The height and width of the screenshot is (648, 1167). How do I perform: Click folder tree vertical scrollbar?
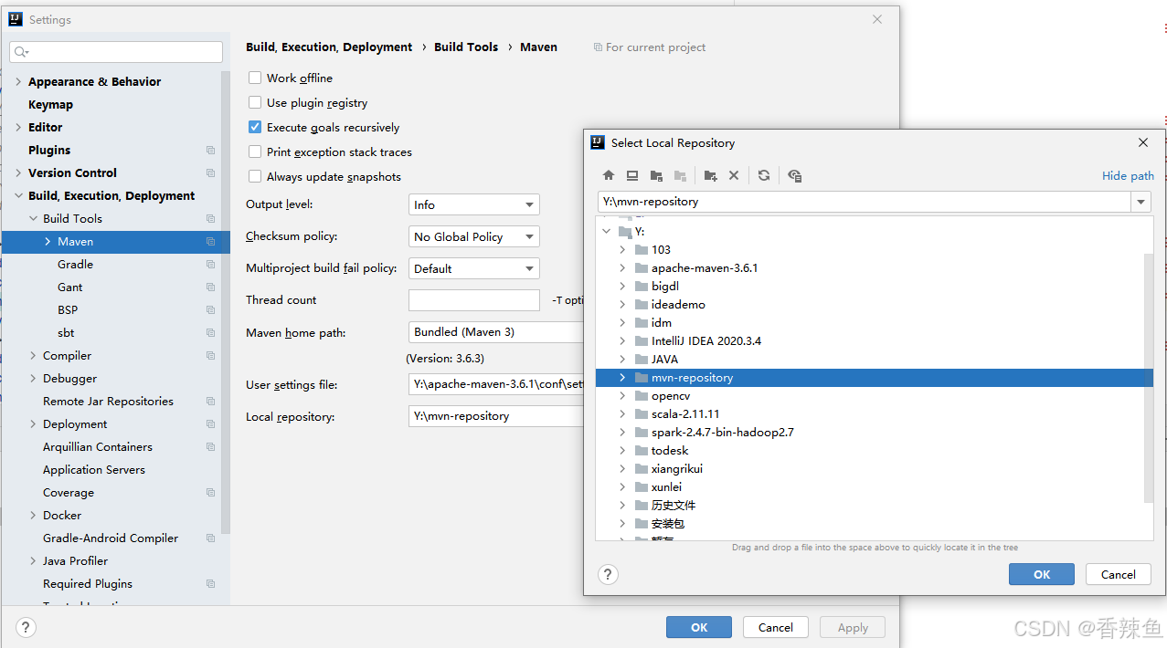coord(1149,378)
